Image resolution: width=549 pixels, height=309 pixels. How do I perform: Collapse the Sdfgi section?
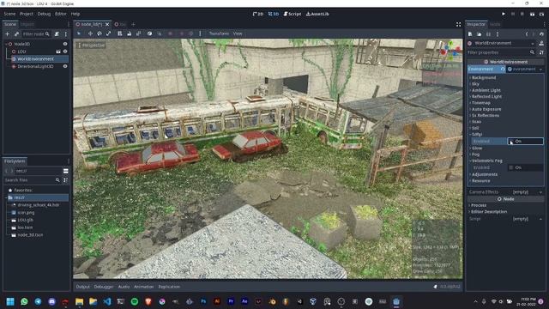pos(477,134)
